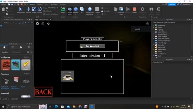Activate the Déplacer move tool

click(28, 10)
